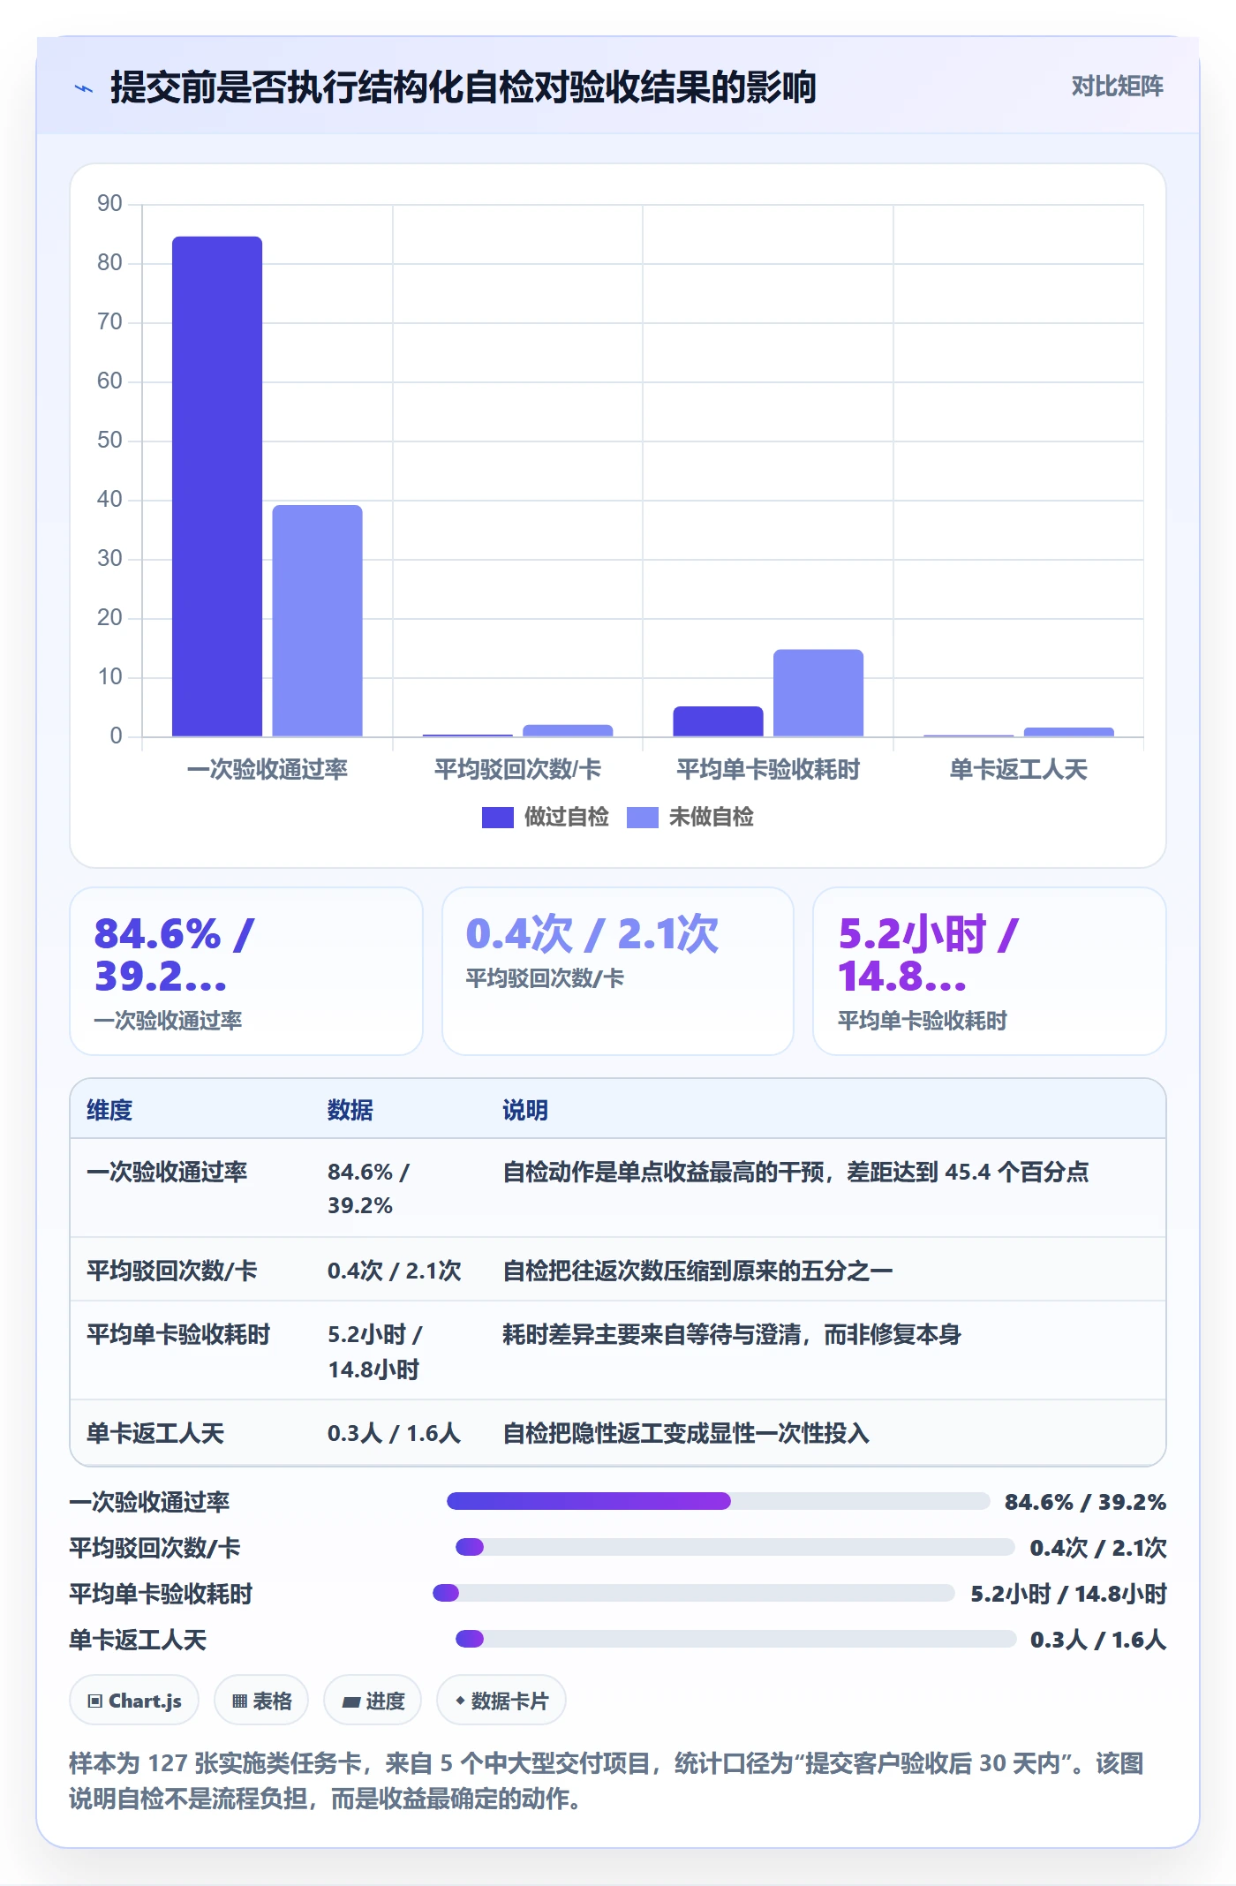Select the 数据卡片 tag chip
1236x1886 pixels.
(x=501, y=1701)
